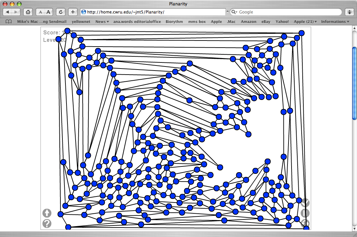Click the vertical scrollbar thumb
Image resolution: width=357 pixels, height=237 pixels.
coord(354,83)
